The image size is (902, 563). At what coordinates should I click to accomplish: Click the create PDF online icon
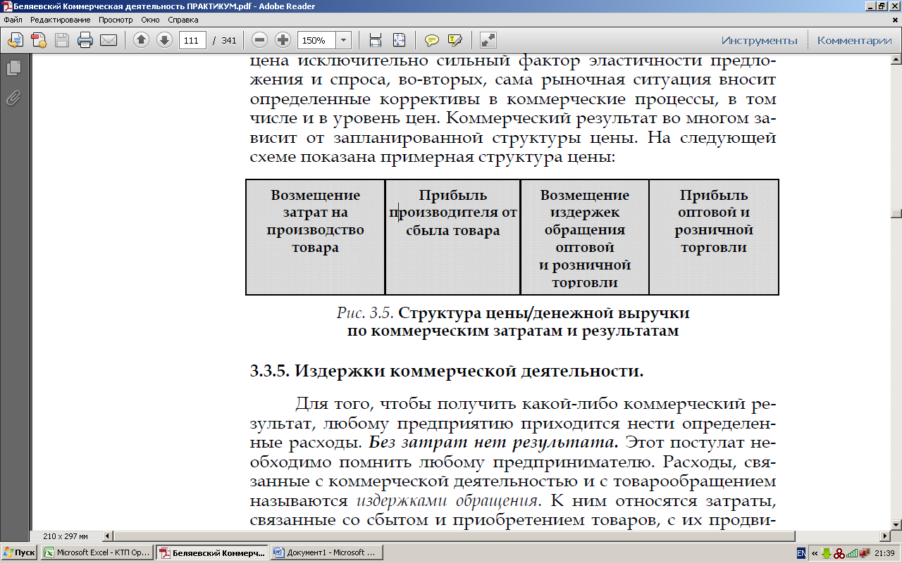(x=39, y=40)
